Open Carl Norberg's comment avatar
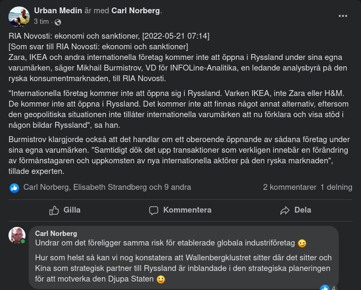This screenshot has width=361, height=290. tap(17, 235)
